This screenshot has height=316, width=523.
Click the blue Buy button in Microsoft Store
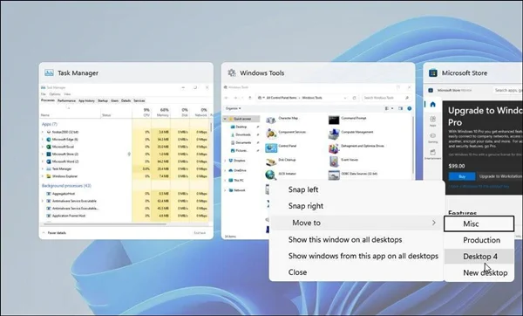click(x=462, y=176)
